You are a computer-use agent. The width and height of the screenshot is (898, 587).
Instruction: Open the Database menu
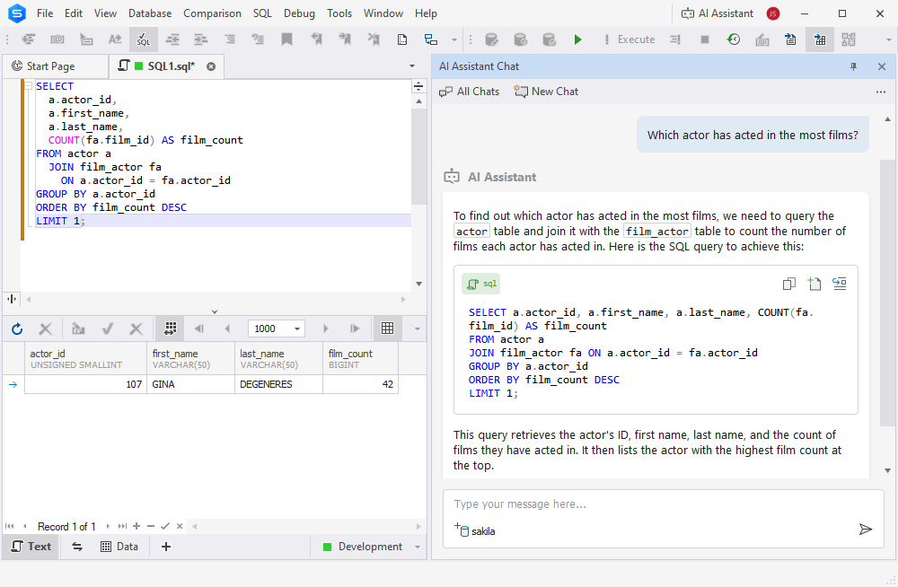pyautogui.click(x=149, y=13)
